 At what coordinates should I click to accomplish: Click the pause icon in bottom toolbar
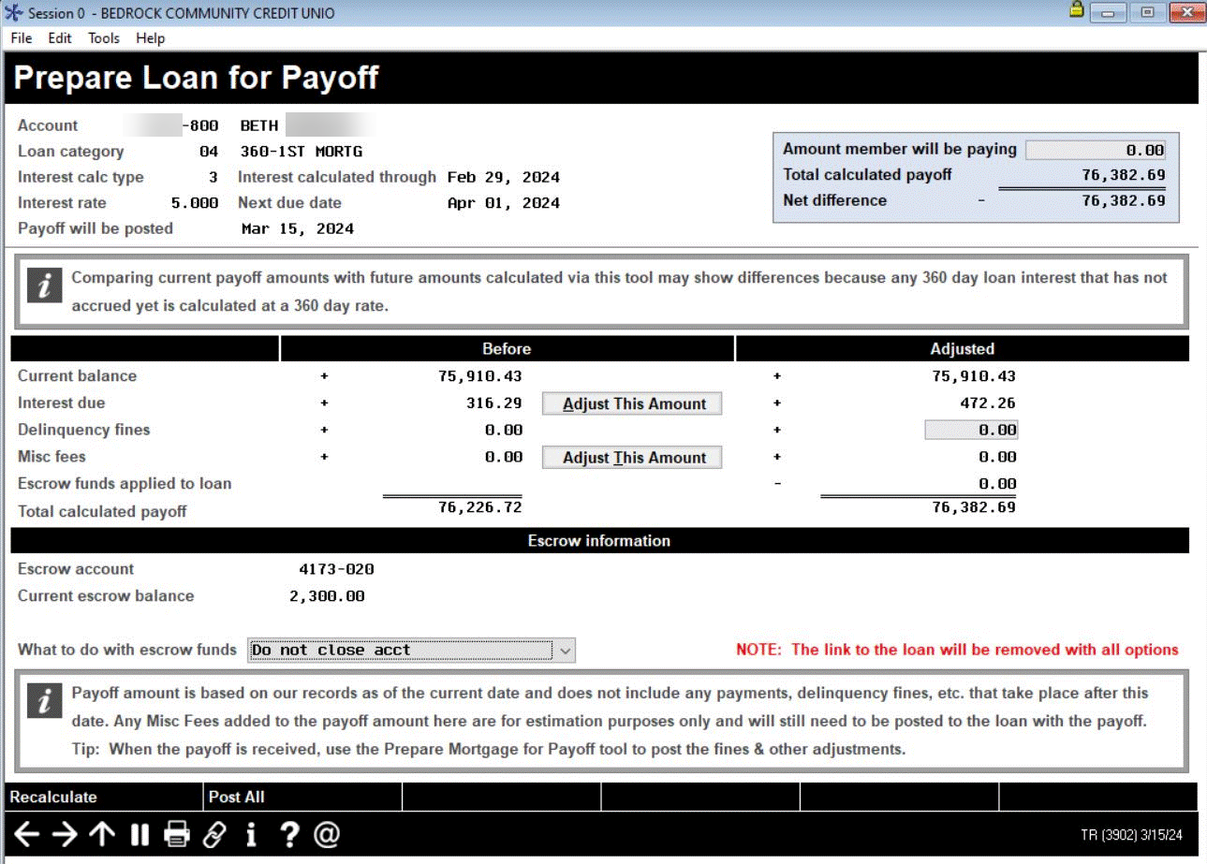click(x=140, y=834)
